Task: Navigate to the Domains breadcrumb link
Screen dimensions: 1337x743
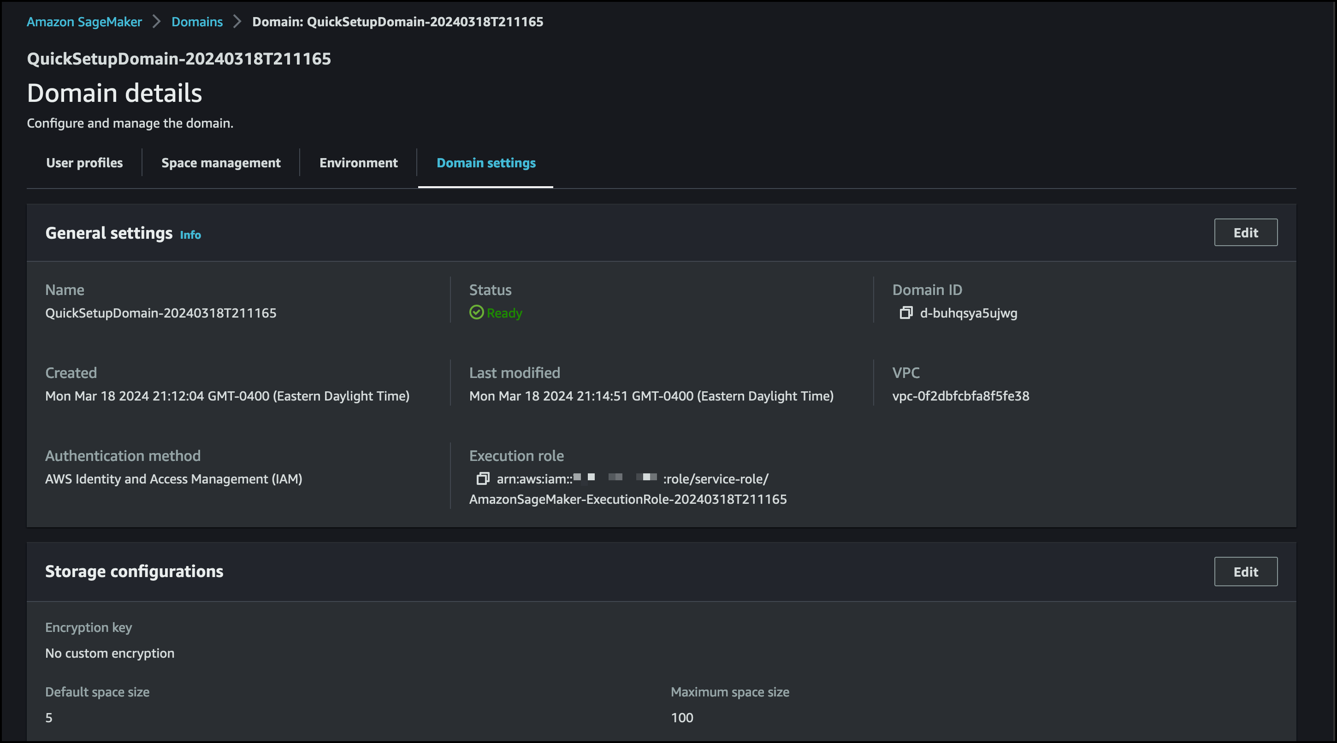Action: [x=197, y=22]
